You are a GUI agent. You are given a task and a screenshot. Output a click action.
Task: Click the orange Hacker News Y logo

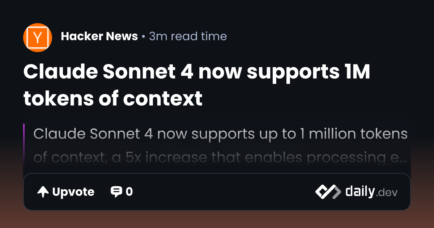pyautogui.click(x=38, y=37)
